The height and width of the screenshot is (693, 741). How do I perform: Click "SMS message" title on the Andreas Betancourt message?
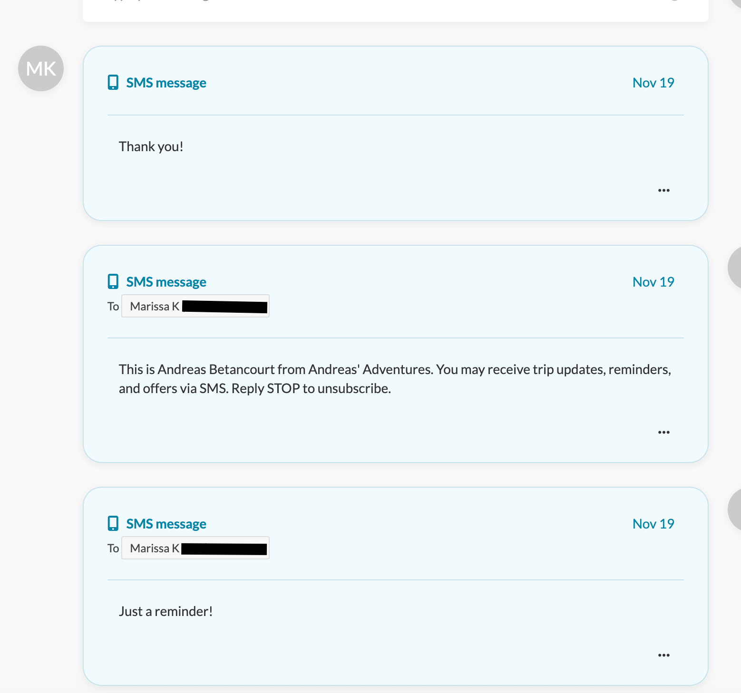pyautogui.click(x=166, y=282)
